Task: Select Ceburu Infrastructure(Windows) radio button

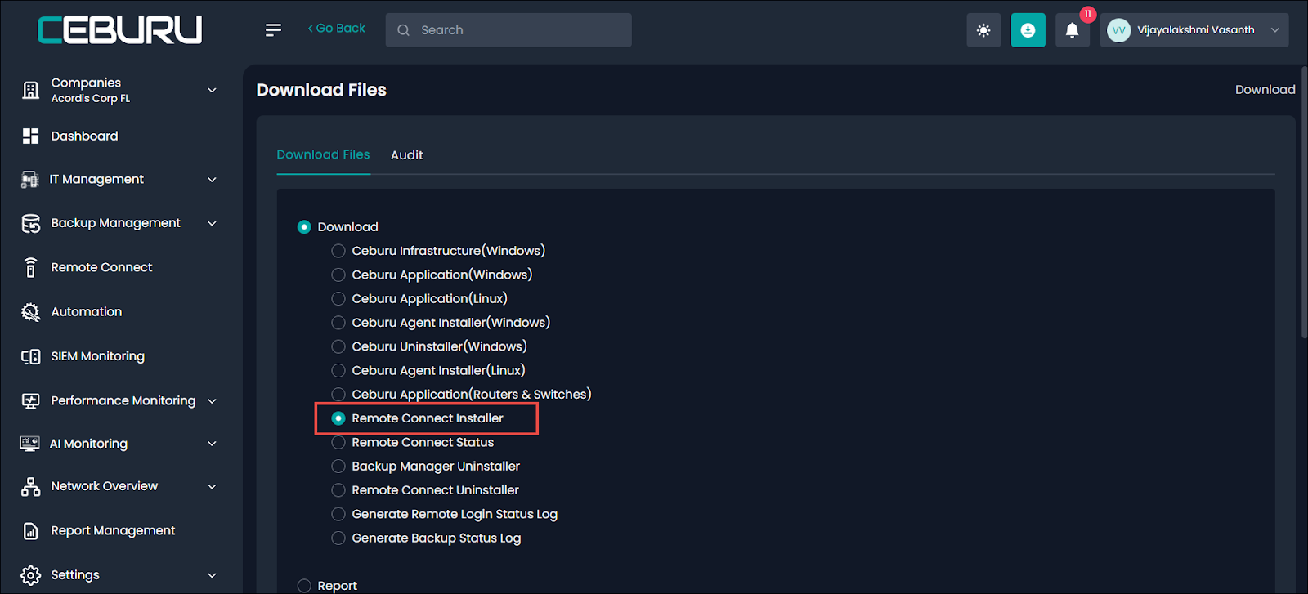Action: coord(338,251)
